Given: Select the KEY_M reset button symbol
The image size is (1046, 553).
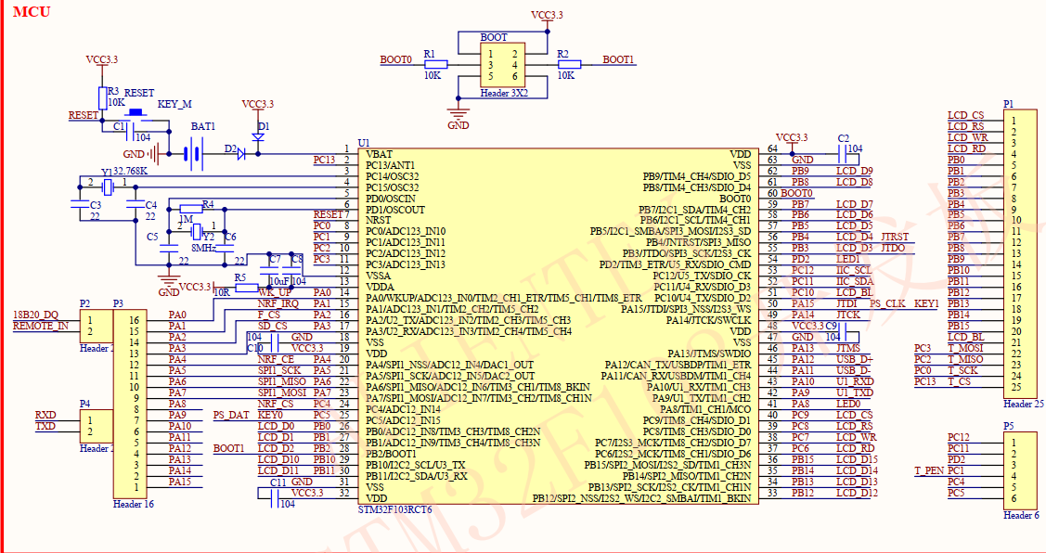Looking at the screenshot, I should [136, 110].
